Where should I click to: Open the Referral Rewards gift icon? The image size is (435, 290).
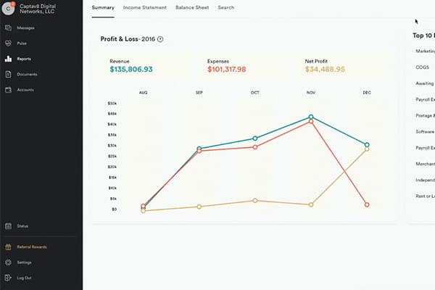(x=8, y=247)
